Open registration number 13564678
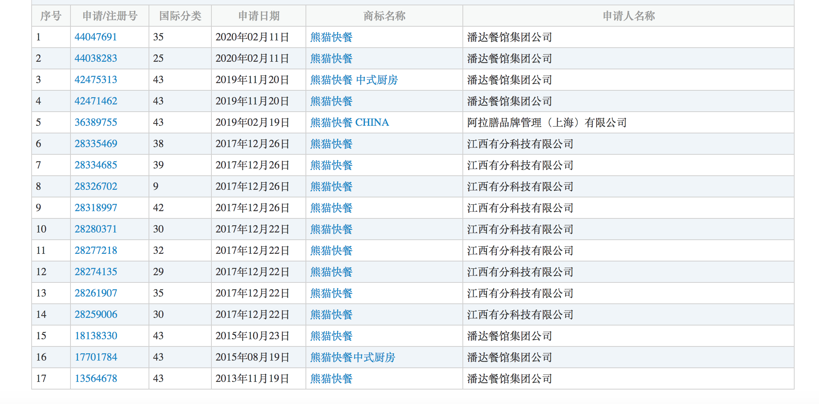The height and width of the screenshot is (404, 819). point(96,378)
